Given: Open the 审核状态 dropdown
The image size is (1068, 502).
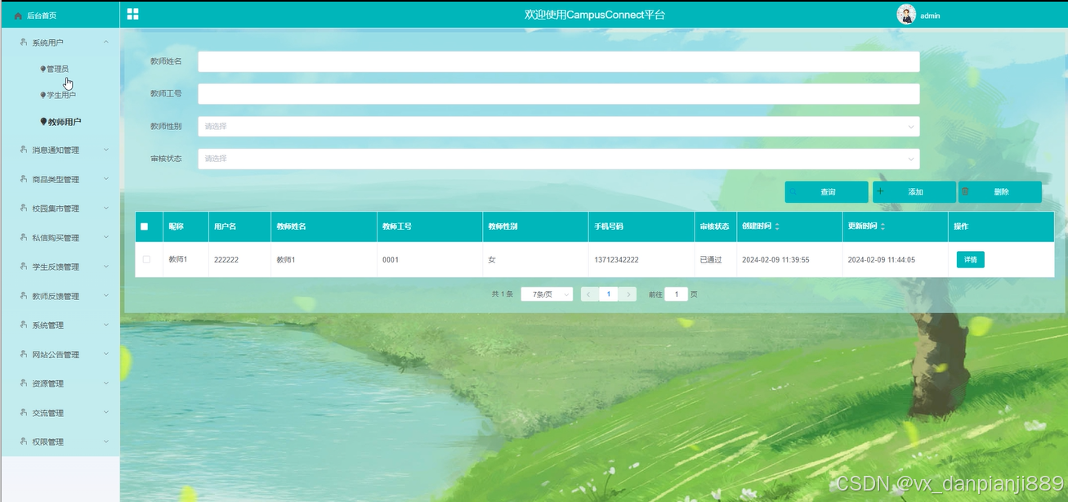Looking at the screenshot, I should (559, 159).
